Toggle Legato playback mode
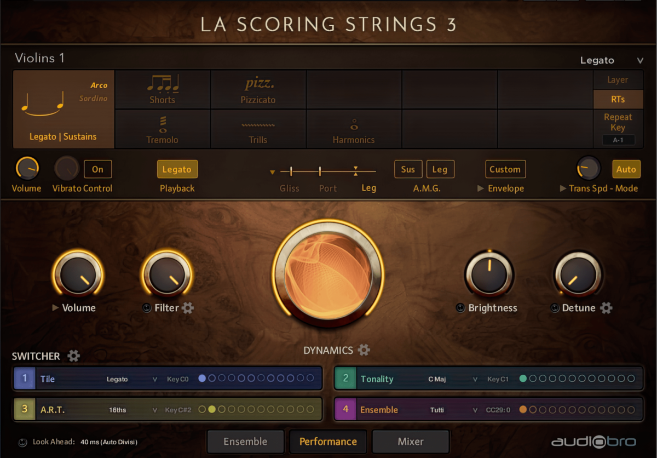 [x=177, y=169]
